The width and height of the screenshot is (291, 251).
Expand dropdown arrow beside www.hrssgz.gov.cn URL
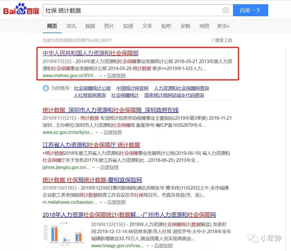tap(148, 246)
